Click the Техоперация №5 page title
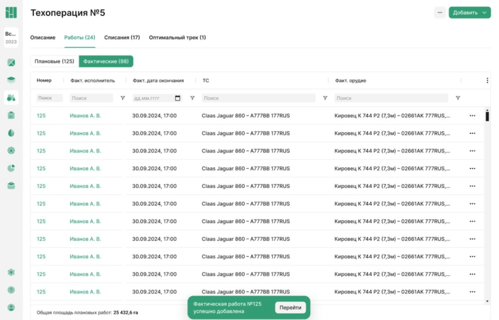Viewport: 499px width, 320px height. tap(68, 13)
